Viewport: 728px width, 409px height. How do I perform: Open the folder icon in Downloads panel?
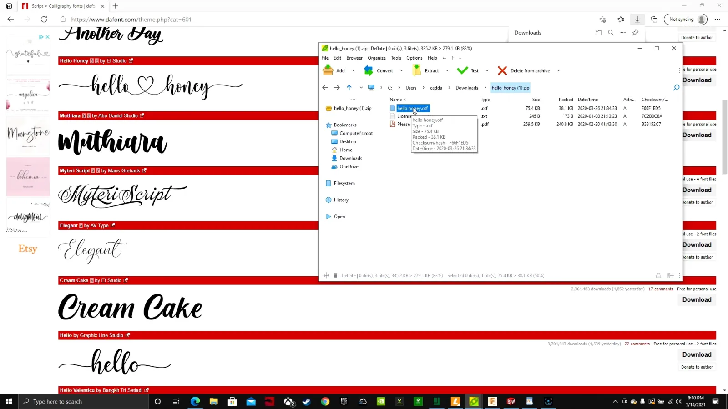(x=598, y=33)
